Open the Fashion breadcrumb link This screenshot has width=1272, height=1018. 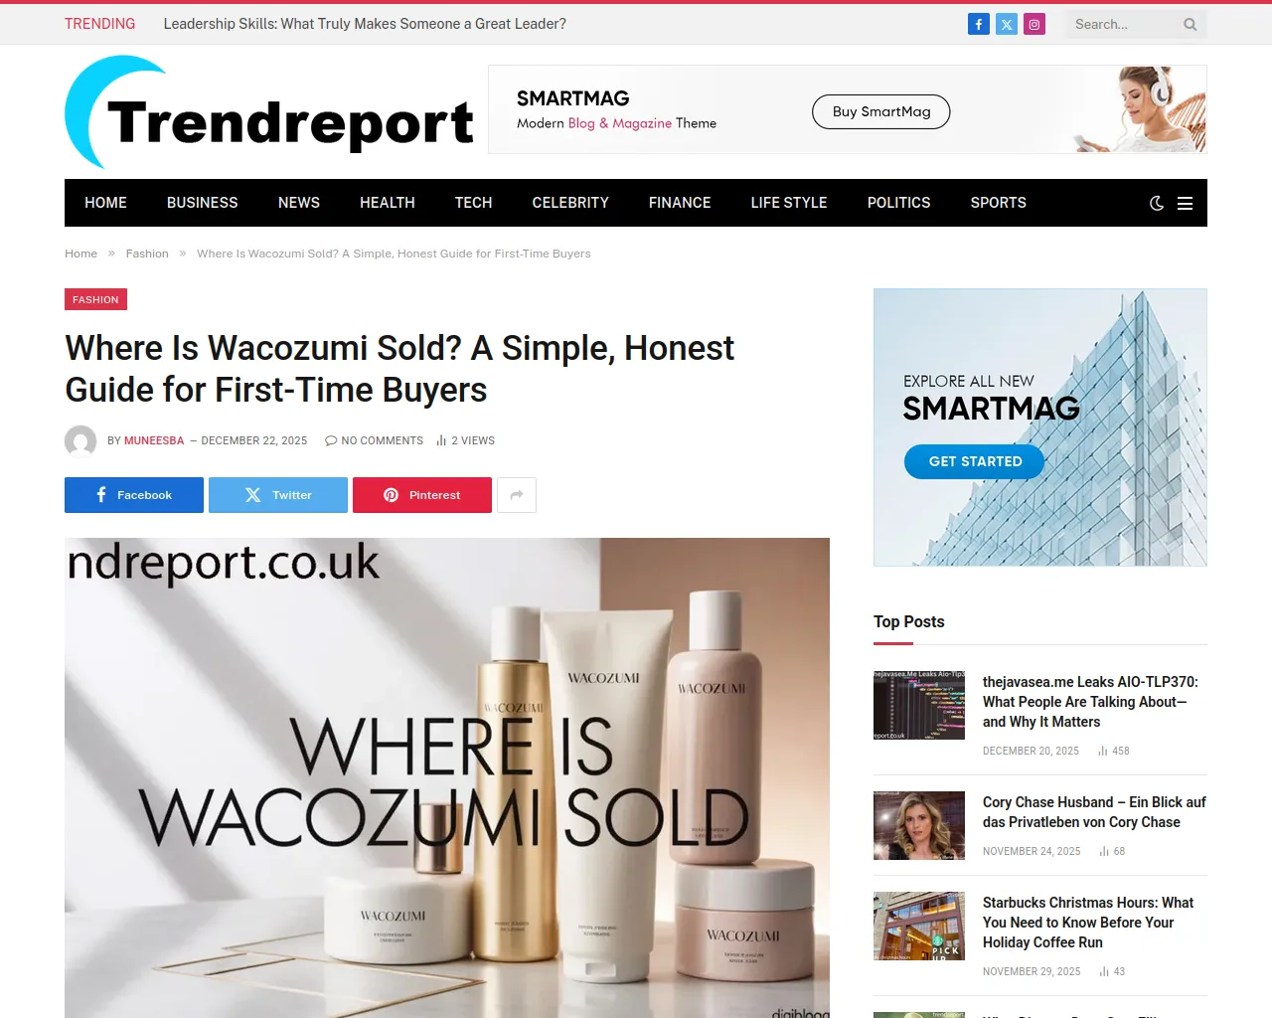click(x=147, y=254)
